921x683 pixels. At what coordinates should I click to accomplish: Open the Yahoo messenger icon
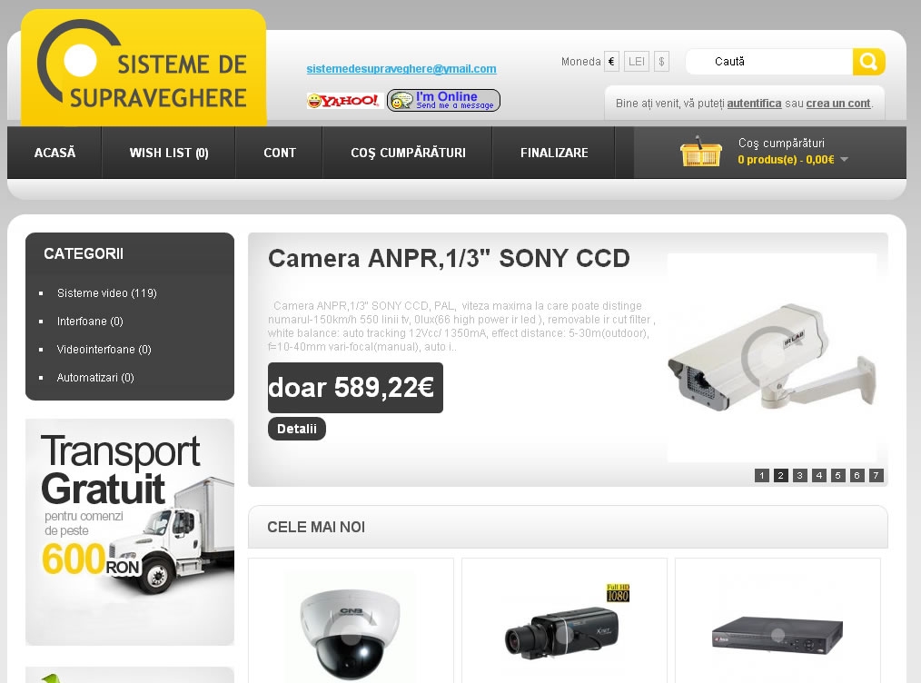click(x=345, y=101)
